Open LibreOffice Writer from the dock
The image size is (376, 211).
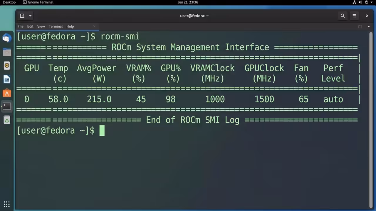pyautogui.click(x=7, y=79)
